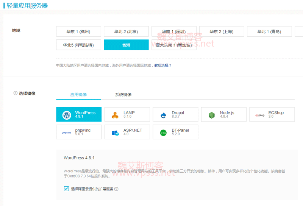Pick region 华北5 (呼和浩特)

click(78, 45)
